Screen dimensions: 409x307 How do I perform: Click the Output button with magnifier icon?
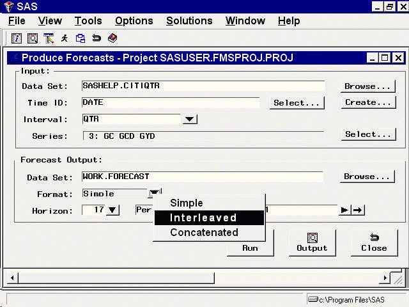click(312, 242)
